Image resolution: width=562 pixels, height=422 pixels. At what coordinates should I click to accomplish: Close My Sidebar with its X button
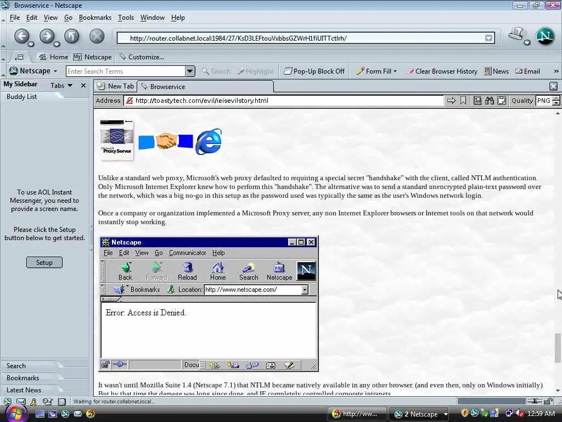83,85
